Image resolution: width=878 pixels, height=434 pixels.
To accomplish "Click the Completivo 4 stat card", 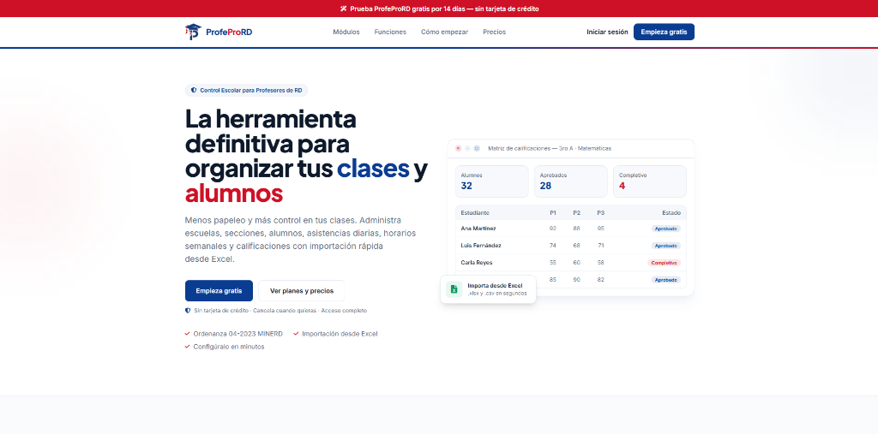I will click(x=650, y=181).
